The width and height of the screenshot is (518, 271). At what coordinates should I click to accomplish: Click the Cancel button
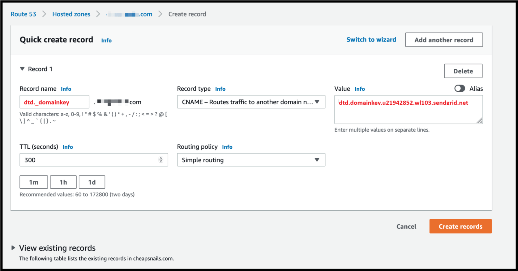click(406, 226)
